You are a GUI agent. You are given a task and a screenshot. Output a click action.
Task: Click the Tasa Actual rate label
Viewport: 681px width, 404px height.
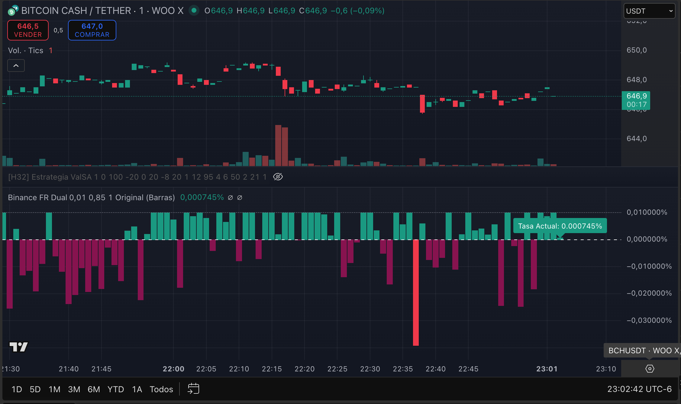(560, 226)
